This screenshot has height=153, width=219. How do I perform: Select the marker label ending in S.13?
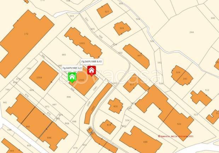point(92,62)
